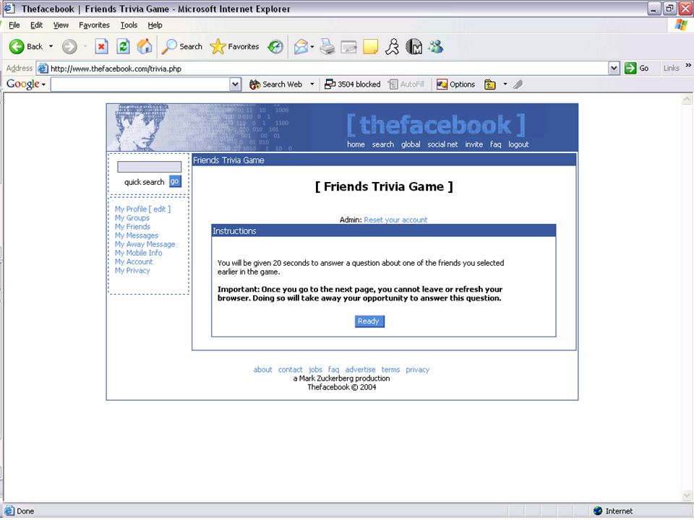The width and height of the screenshot is (694, 520).
Task: Stop loading with the red X icon
Action: [101, 46]
